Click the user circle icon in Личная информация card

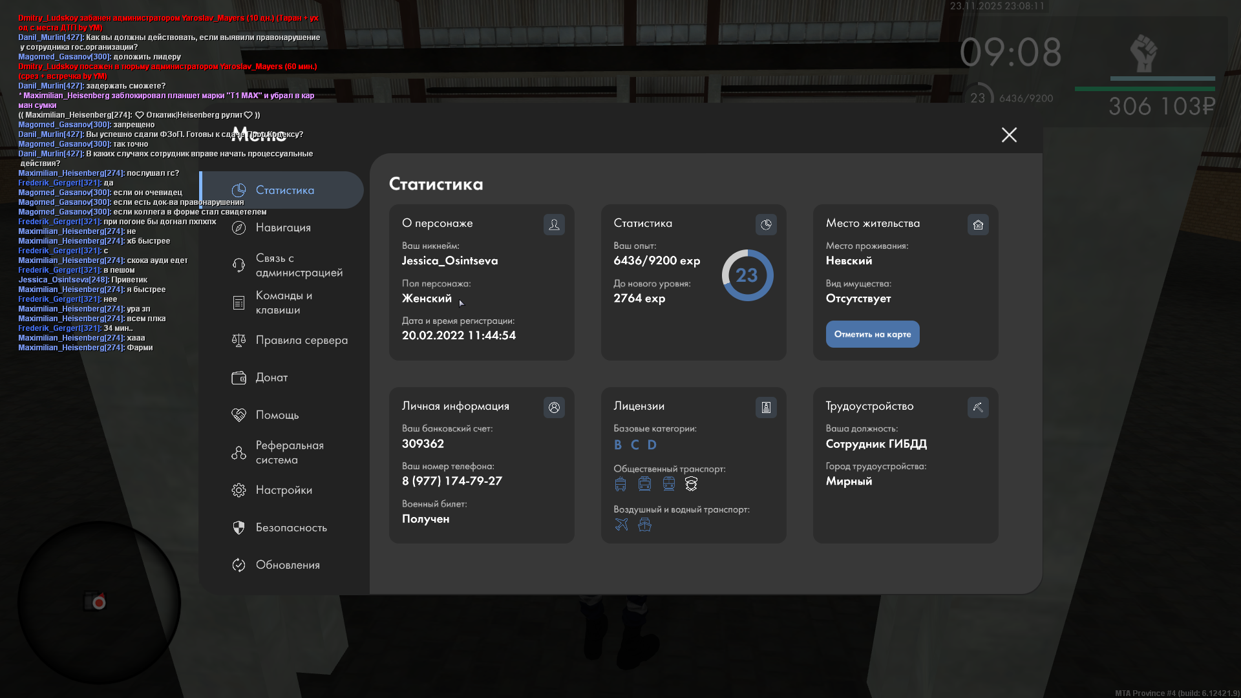click(x=554, y=407)
